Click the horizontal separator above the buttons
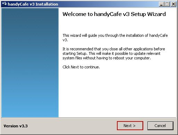This screenshot has width=178, height=135. tap(88, 118)
